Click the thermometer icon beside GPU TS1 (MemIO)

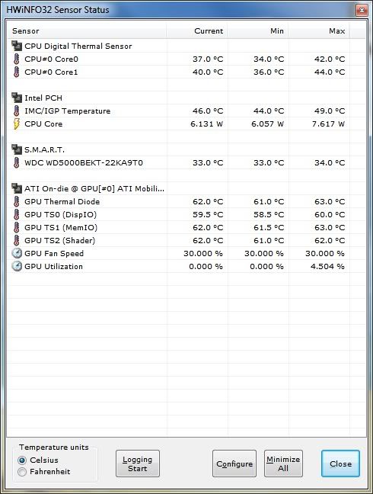(x=16, y=227)
